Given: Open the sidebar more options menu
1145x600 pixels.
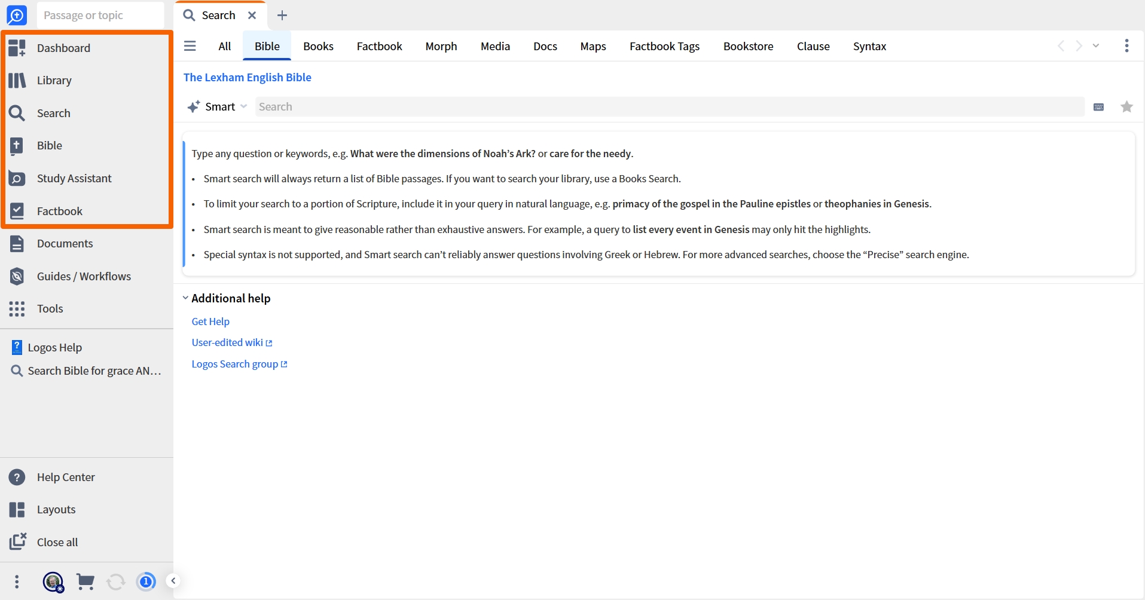Looking at the screenshot, I should click(x=17, y=581).
